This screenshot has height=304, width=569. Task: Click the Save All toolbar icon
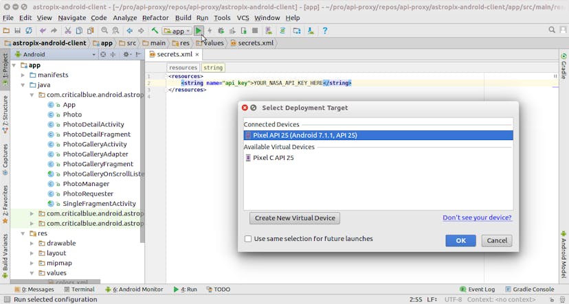(17, 31)
